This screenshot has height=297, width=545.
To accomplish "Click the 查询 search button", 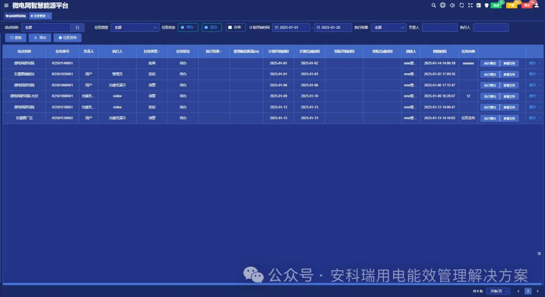I will pyautogui.click(x=16, y=37).
